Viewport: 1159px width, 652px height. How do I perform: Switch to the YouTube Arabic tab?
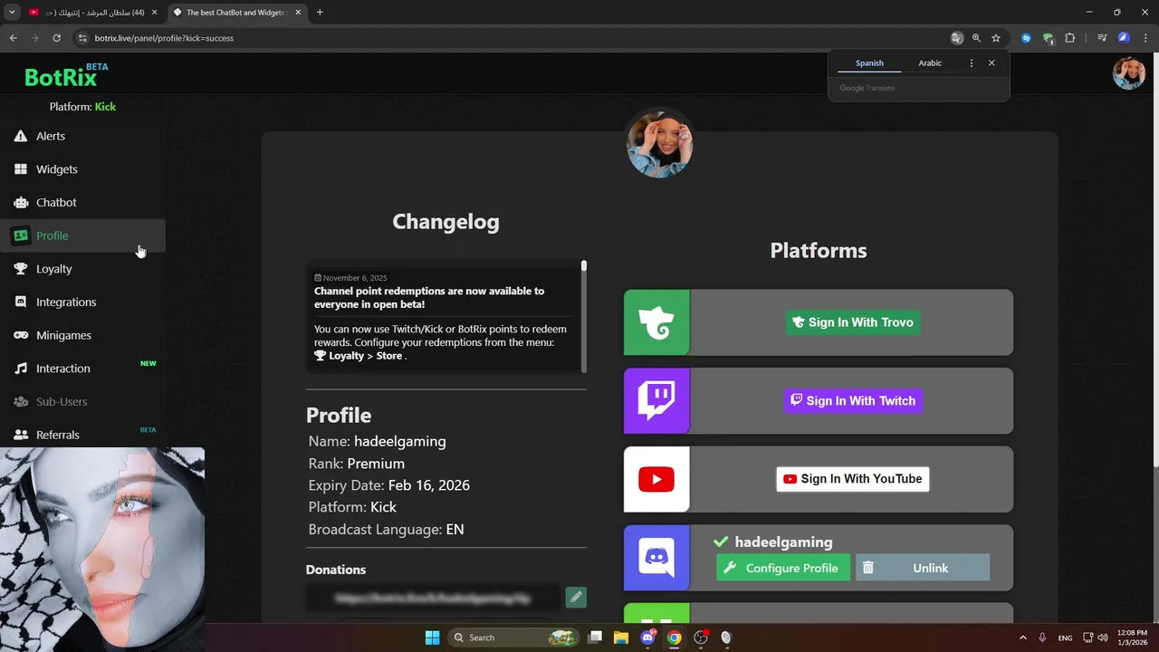click(x=92, y=13)
